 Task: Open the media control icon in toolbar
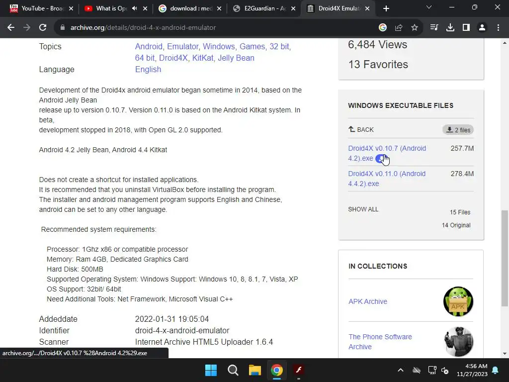pyautogui.click(x=434, y=28)
